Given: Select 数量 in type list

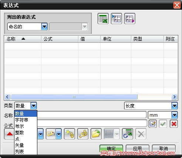Looking at the screenshot, I should pos(26,114).
